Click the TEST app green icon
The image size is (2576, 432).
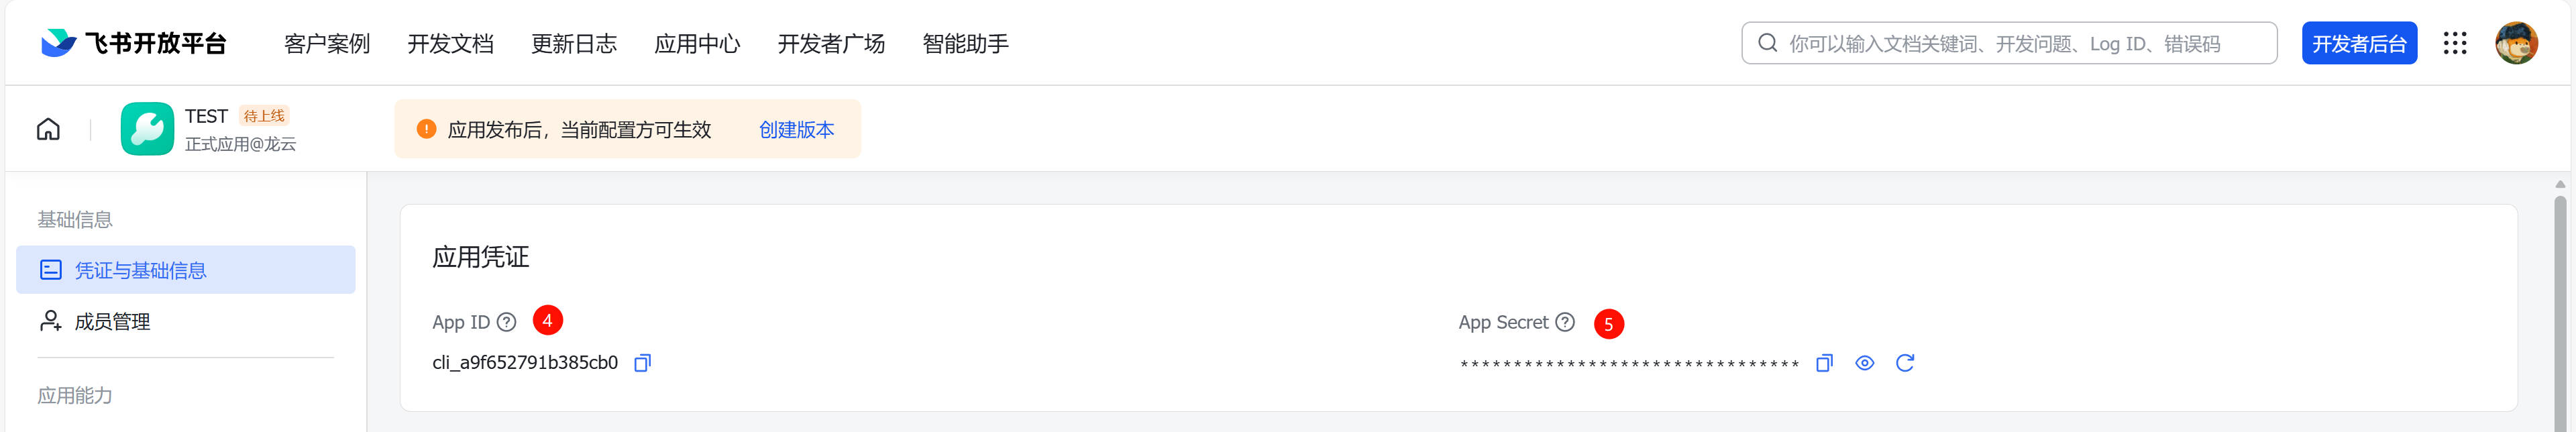click(x=147, y=129)
